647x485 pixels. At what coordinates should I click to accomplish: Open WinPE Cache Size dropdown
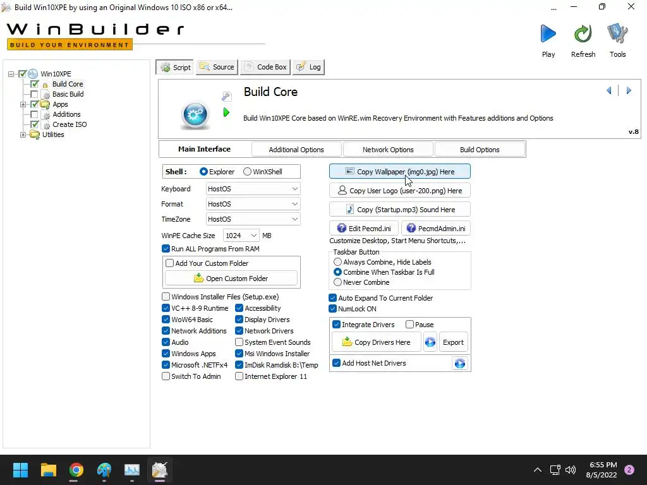pyautogui.click(x=241, y=236)
